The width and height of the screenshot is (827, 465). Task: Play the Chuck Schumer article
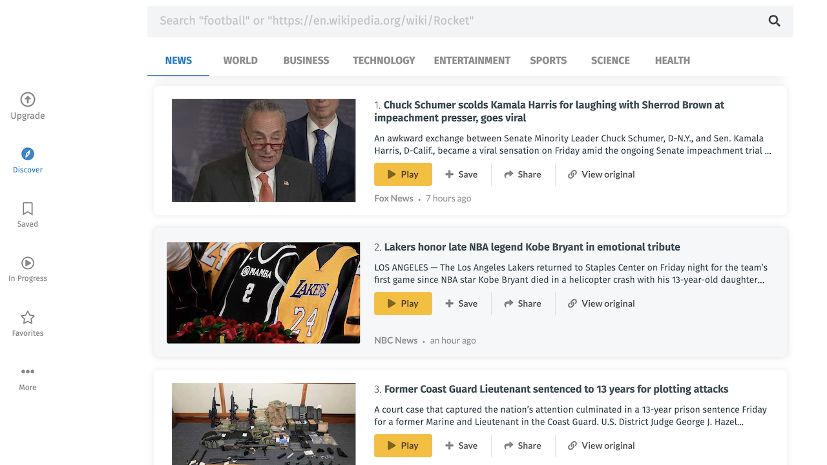click(403, 174)
